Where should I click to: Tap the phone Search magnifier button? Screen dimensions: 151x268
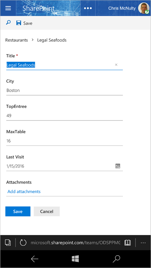click(x=116, y=259)
